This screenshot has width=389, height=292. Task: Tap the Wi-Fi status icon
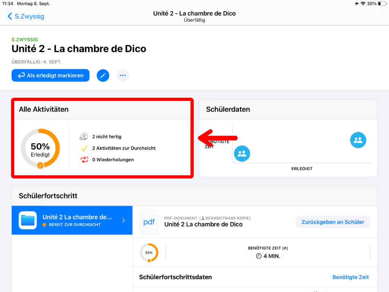pyautogui.click(x=363, y=3)
